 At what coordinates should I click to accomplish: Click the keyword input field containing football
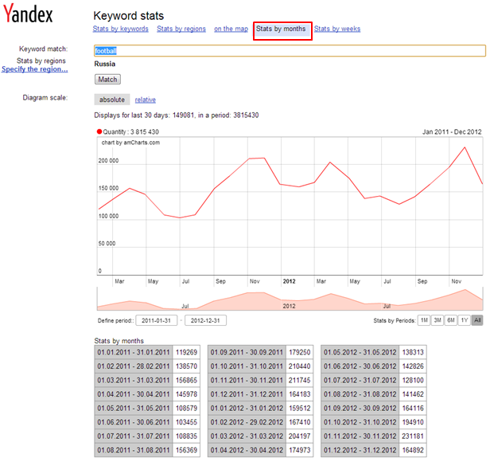(x=289, y=50)
